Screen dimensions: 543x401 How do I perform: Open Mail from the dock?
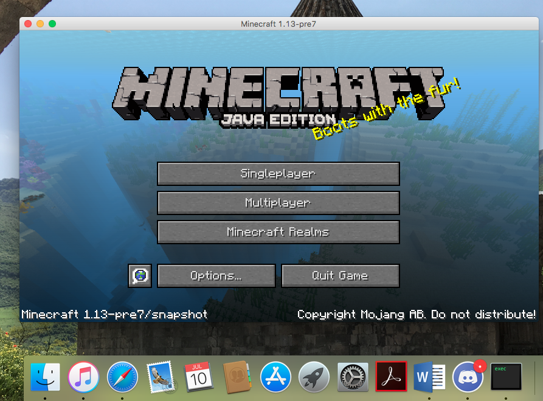pos(160,377)
